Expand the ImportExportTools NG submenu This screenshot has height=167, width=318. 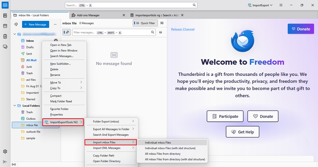[x=63, y=122]
